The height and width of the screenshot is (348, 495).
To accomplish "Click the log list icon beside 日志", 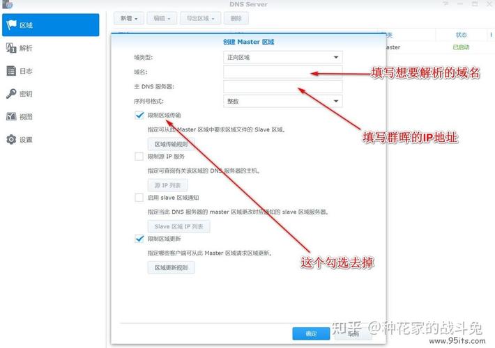I will tap(11, 71).
